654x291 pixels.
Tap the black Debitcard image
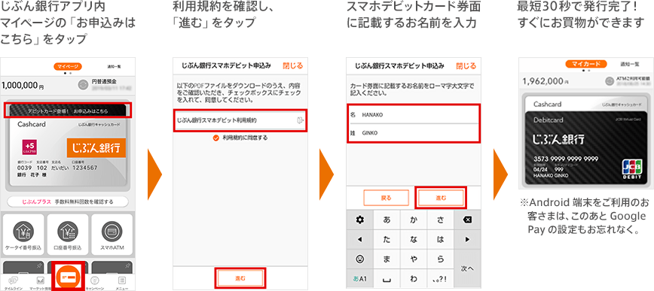pyautogui.click(x=585, y=149)
